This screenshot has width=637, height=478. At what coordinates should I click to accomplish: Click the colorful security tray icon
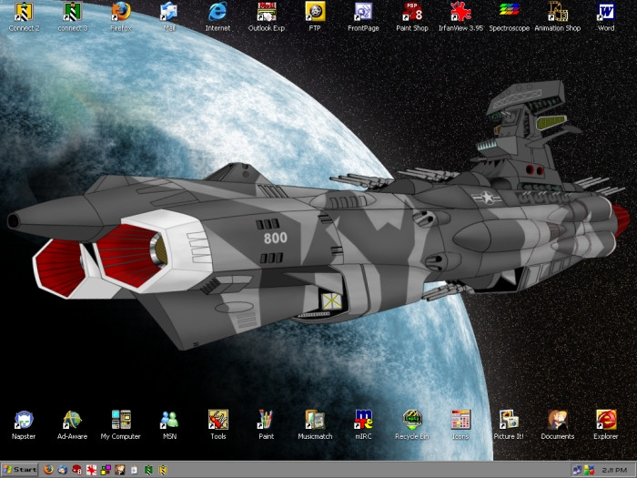(589, 470)
